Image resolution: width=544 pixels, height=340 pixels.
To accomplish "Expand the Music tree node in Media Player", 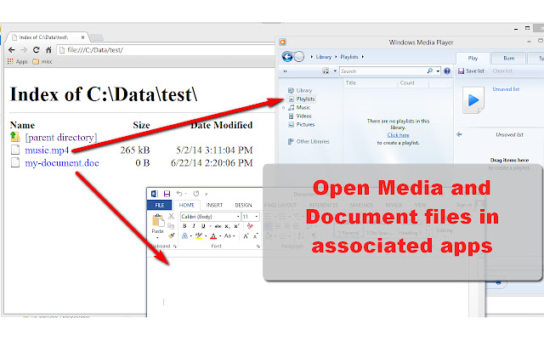I will [x=284, y=108].
